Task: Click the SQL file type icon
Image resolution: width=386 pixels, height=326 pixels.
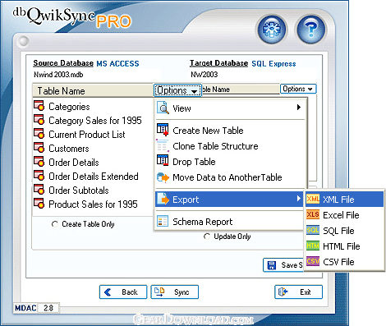Action: click(x=313, y=230)
